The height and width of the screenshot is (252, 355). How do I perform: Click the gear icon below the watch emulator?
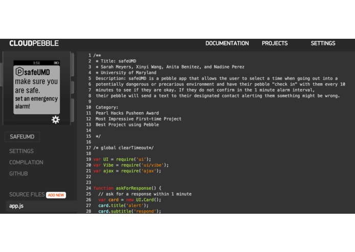pos(56,119)
